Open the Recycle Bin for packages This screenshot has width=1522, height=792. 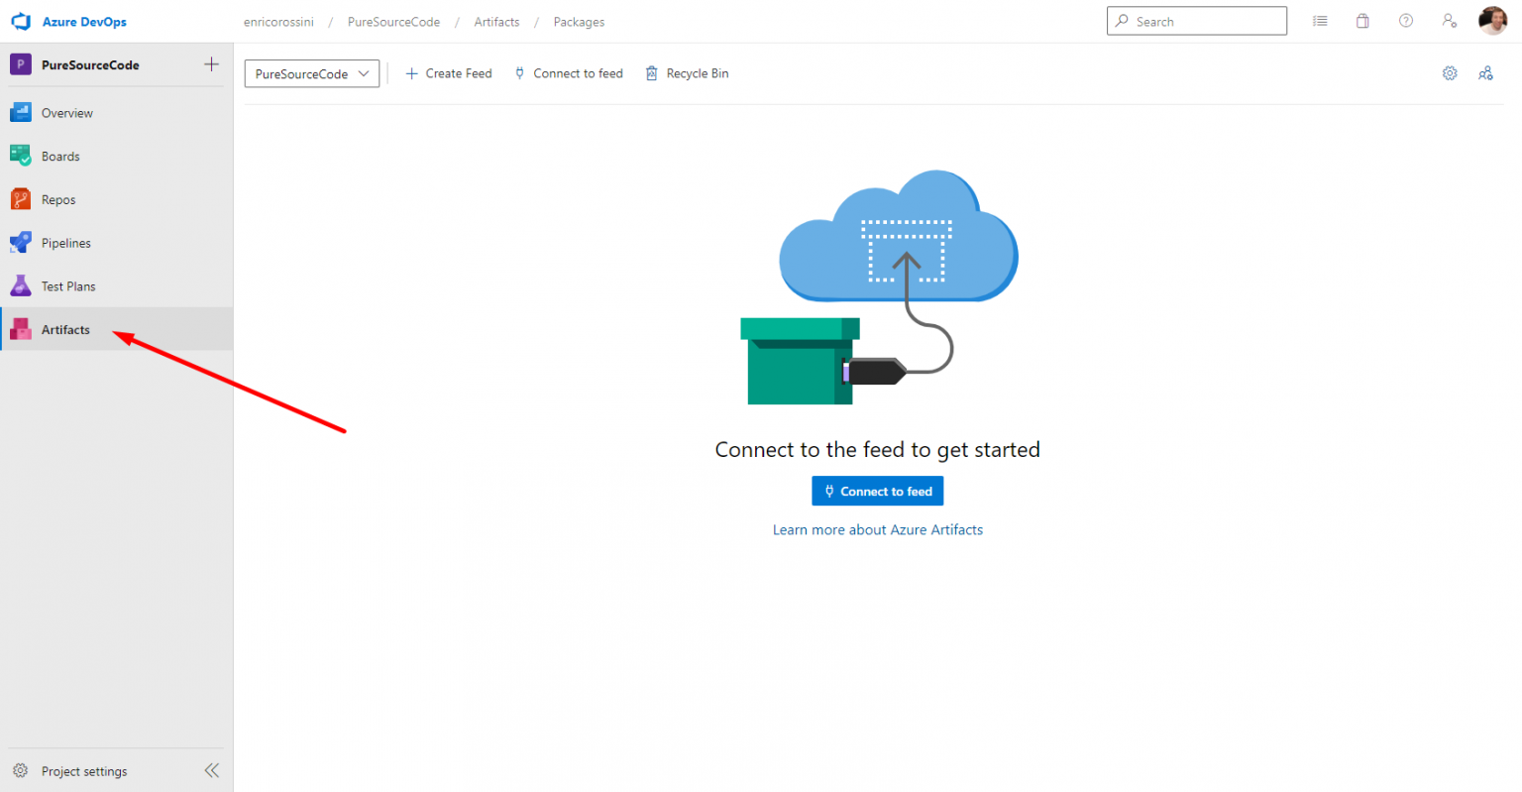(687, 72)
